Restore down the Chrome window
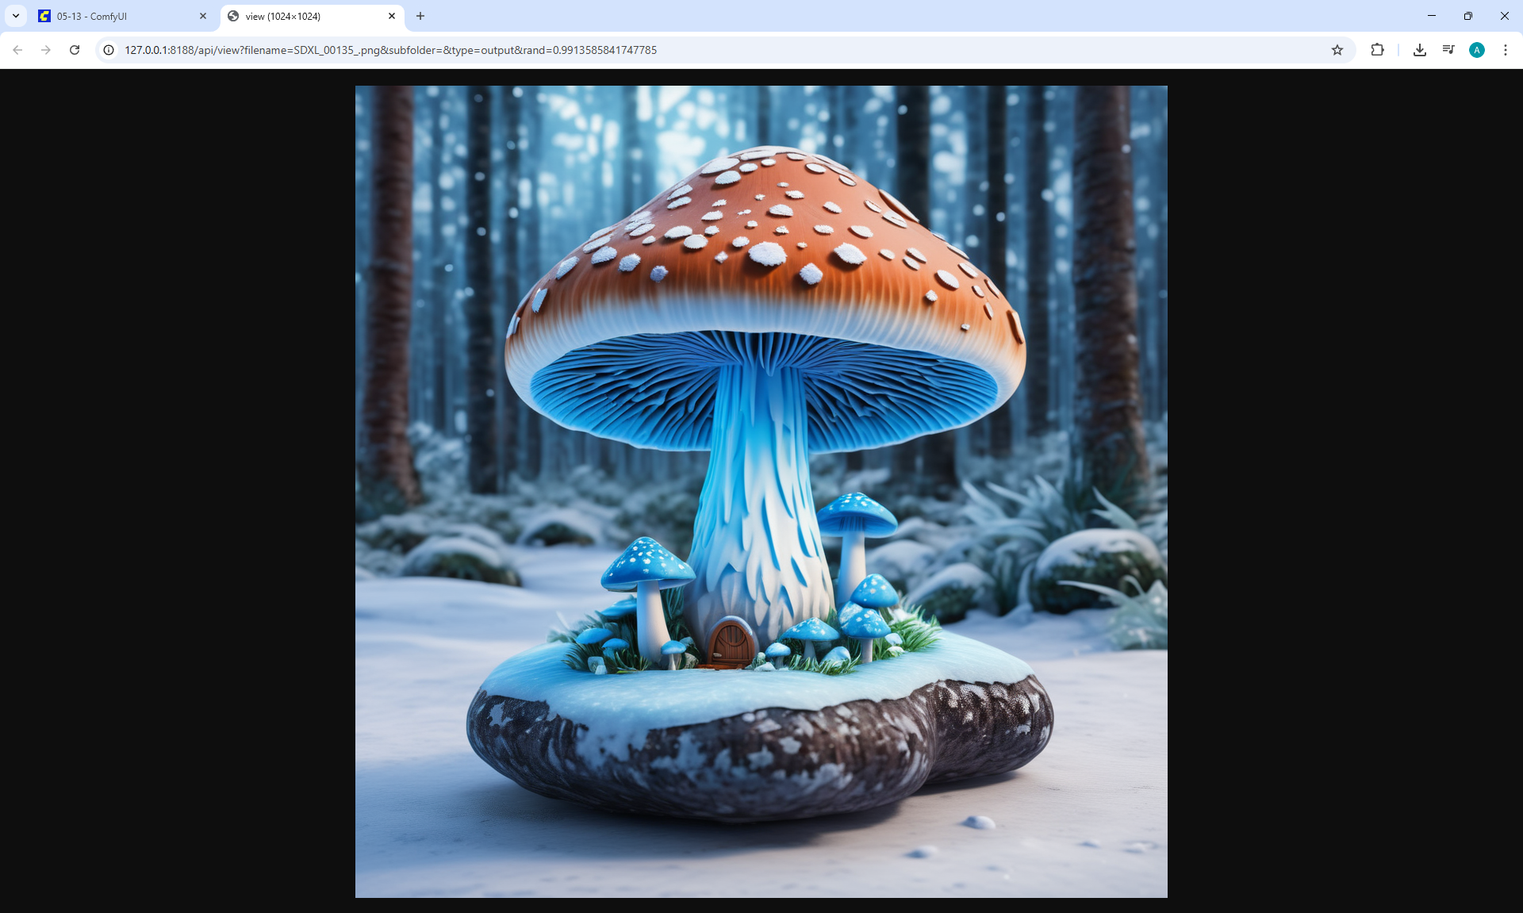This screenshot has width=1523, height=913. point(1468,16)
